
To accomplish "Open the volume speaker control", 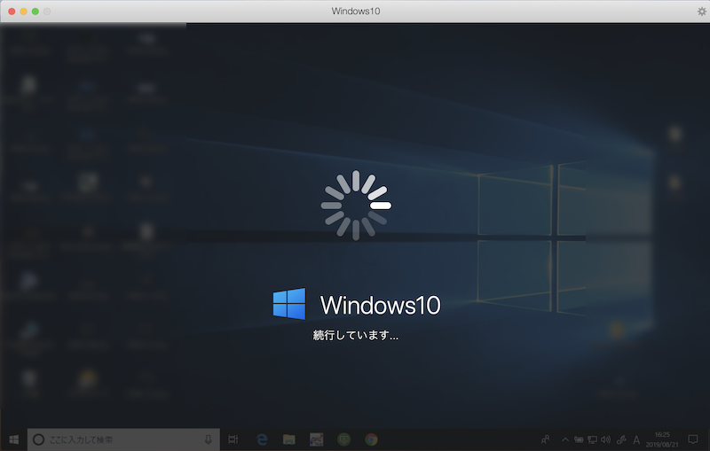I will 605,439.
